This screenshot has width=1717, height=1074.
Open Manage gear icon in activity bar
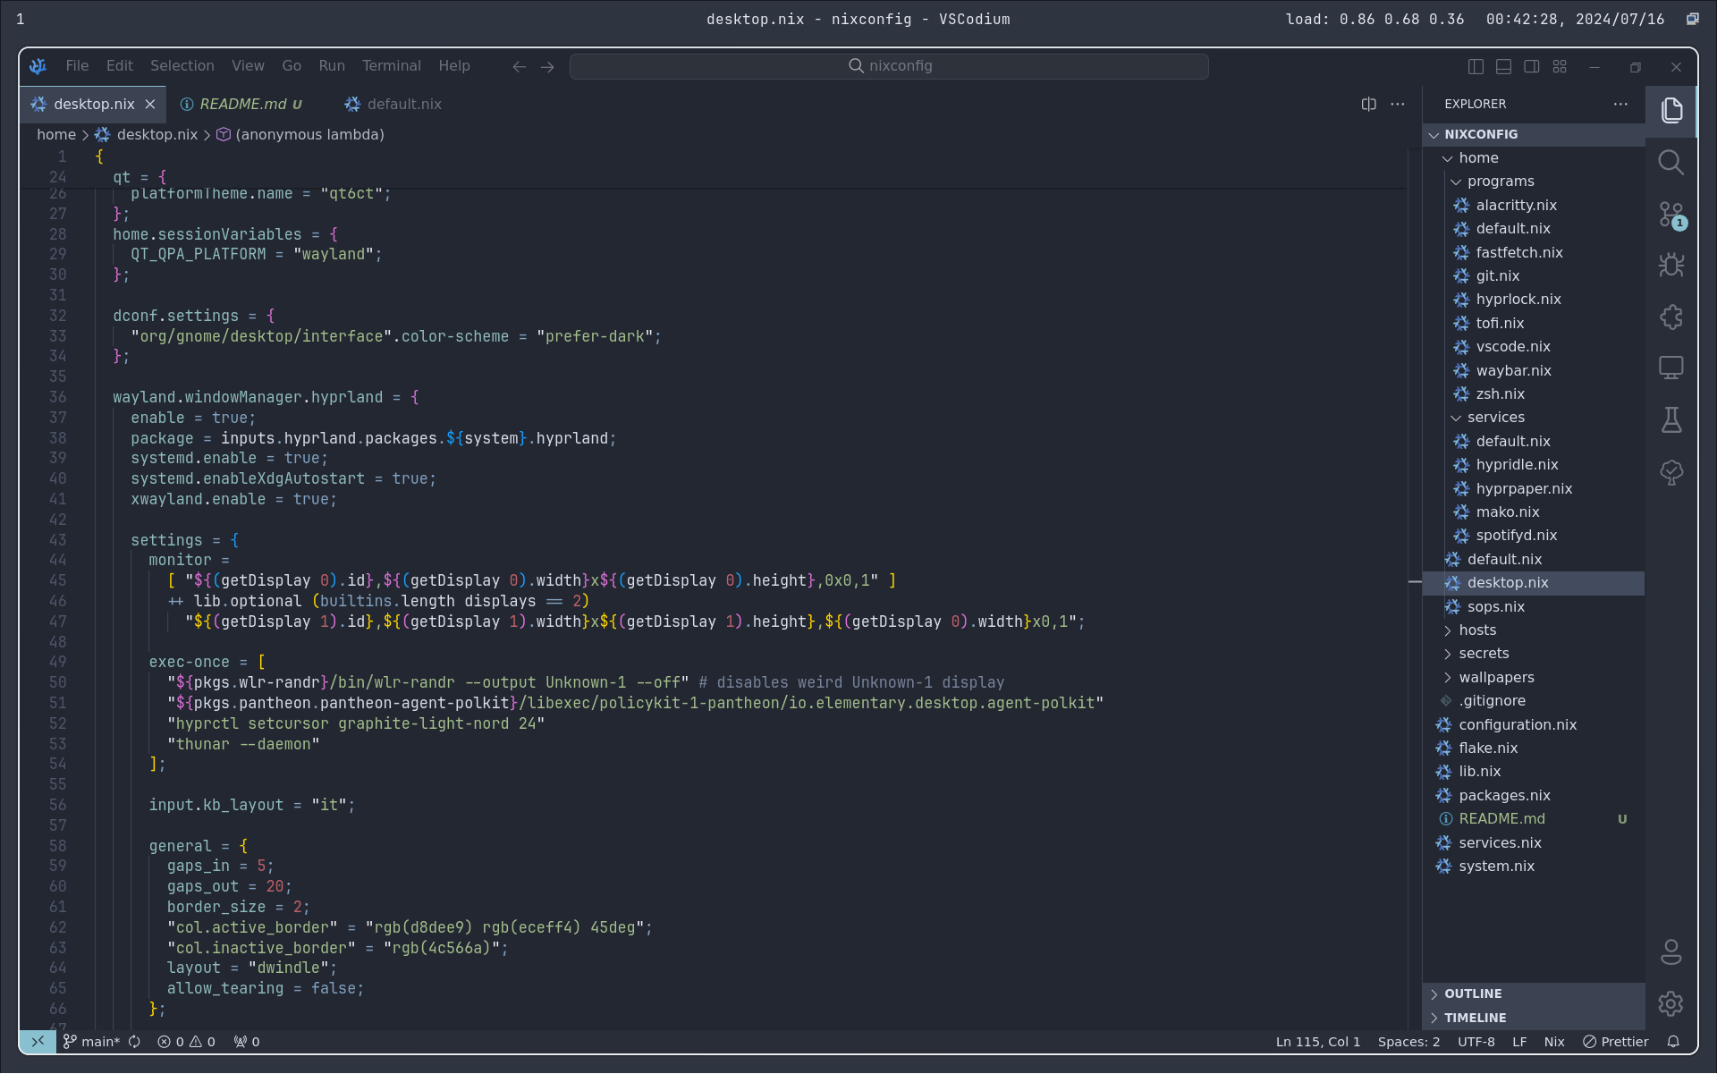click(1670, 1003)
